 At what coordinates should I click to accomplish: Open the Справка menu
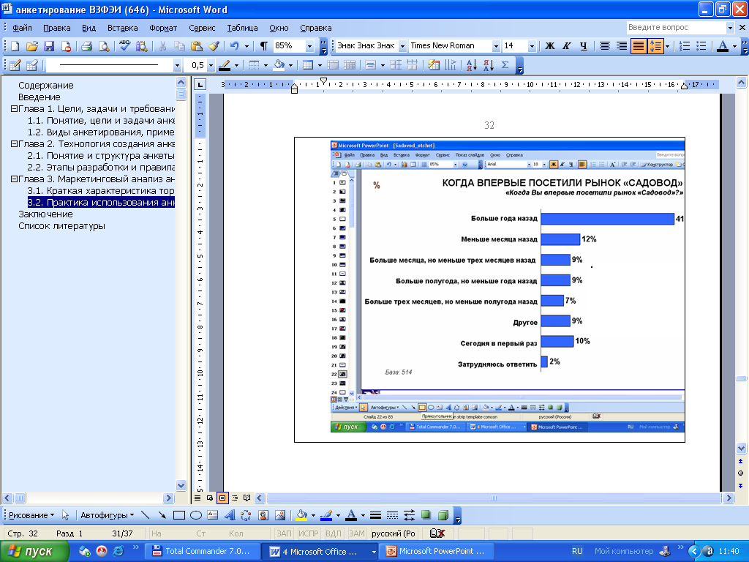(316, 28)
